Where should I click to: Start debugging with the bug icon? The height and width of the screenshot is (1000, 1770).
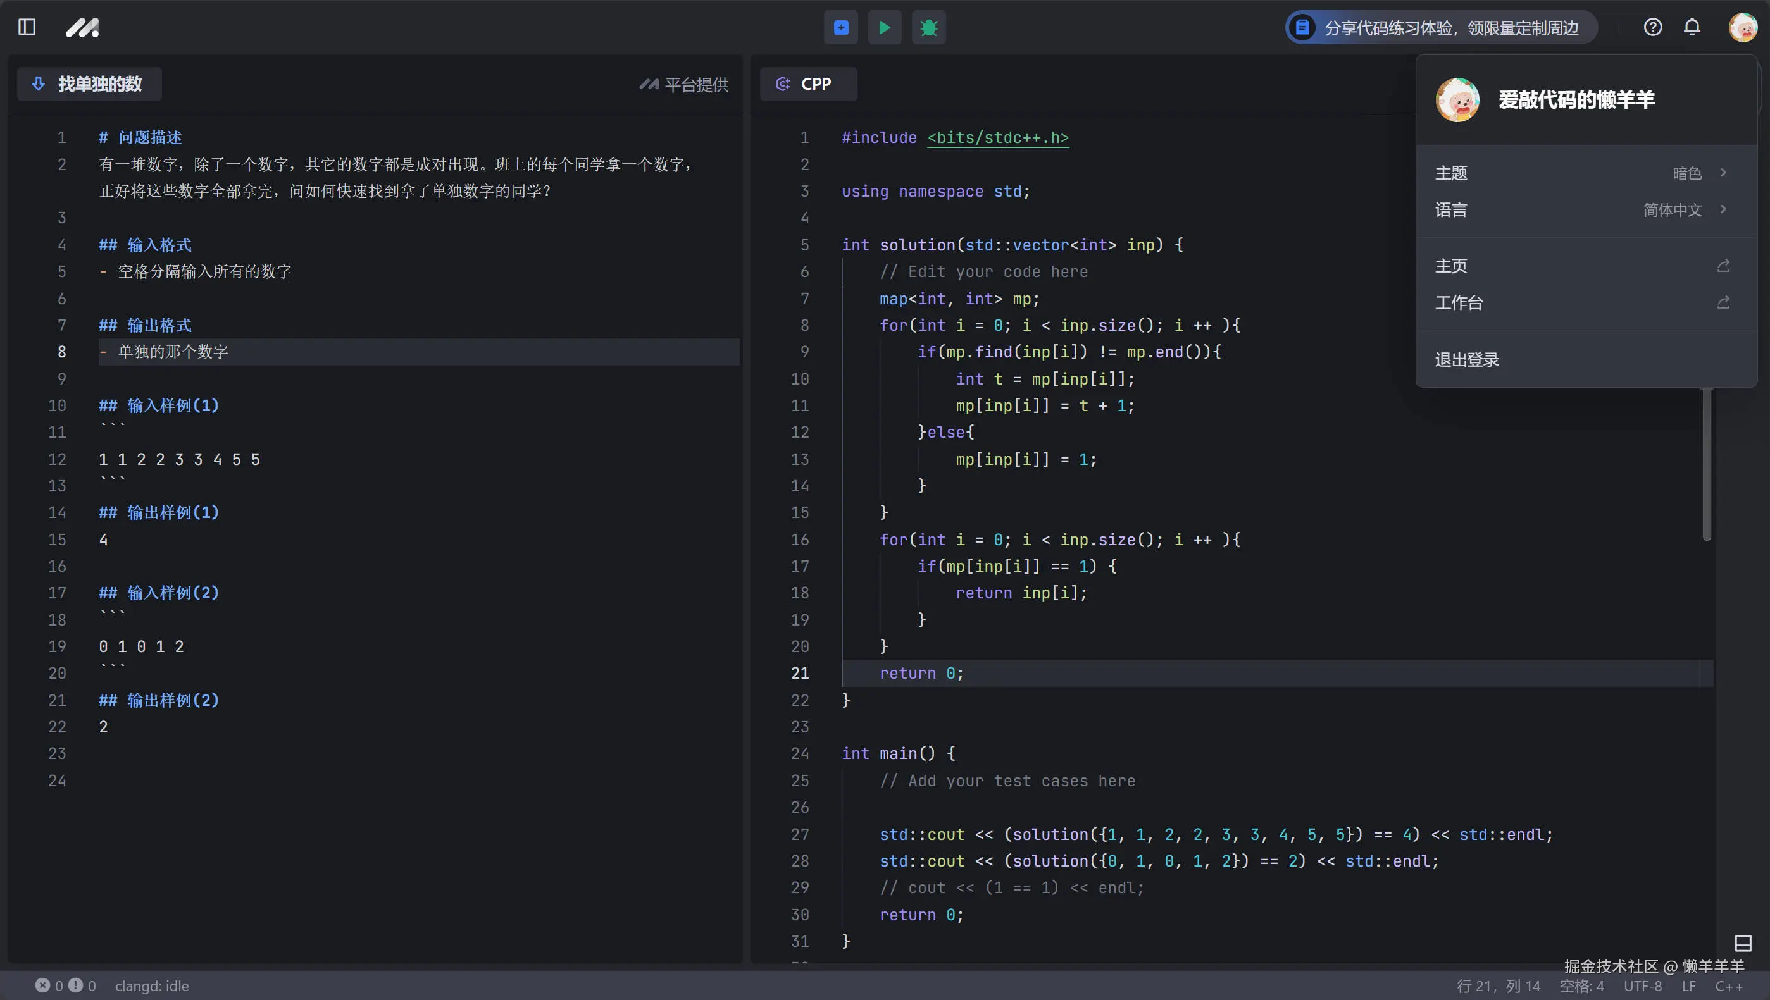point(928,27)
